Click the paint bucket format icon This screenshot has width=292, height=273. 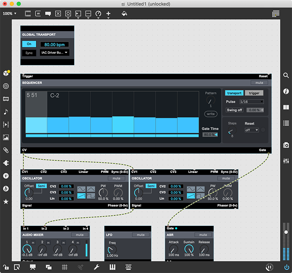pyautogui.click(x=124, y=14)
